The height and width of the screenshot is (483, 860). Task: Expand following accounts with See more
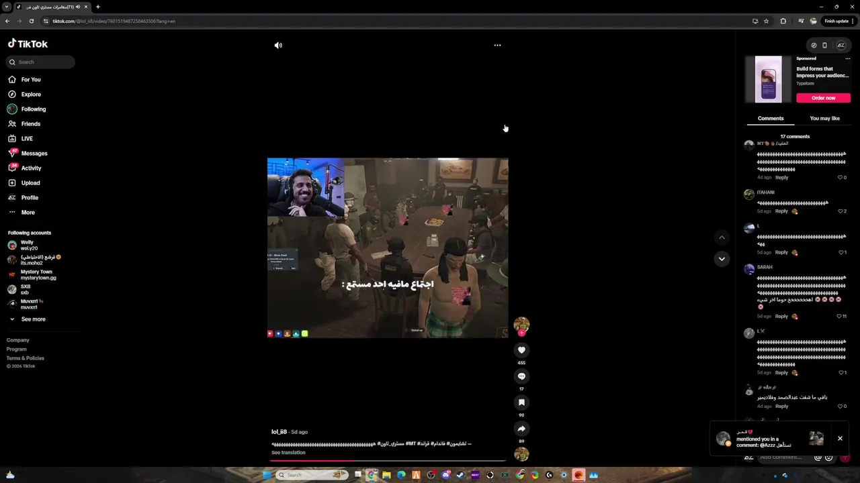(33, 319)
